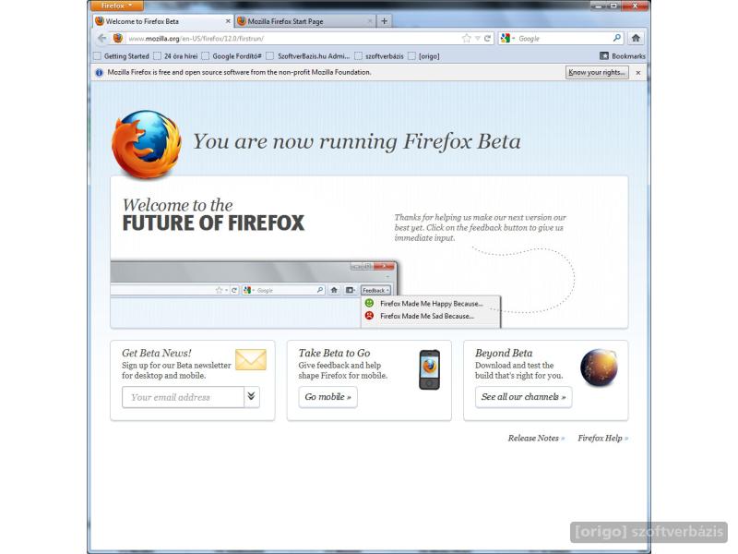The image size is (738, 554).
Task: Click the Google search field
Action: click(x=564, y=39)
